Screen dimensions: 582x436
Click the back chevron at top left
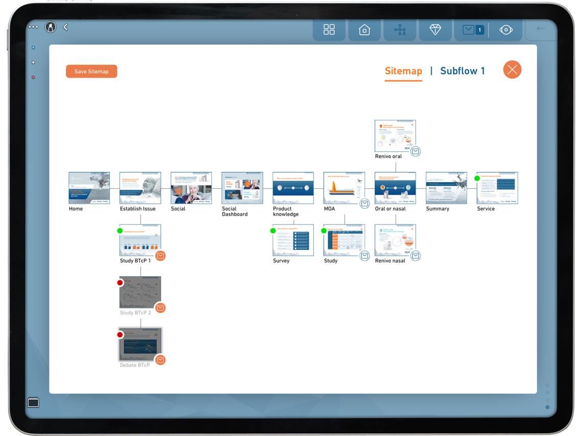[x=65, y=27]
